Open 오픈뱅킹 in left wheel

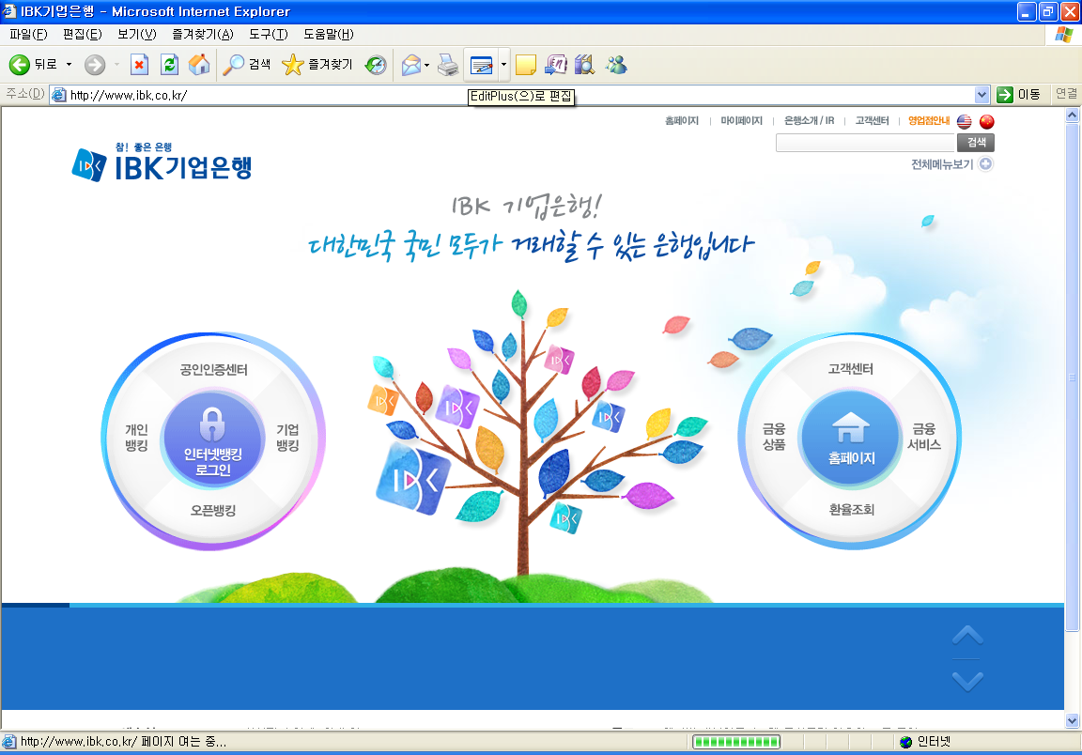[x=213, y=511]
